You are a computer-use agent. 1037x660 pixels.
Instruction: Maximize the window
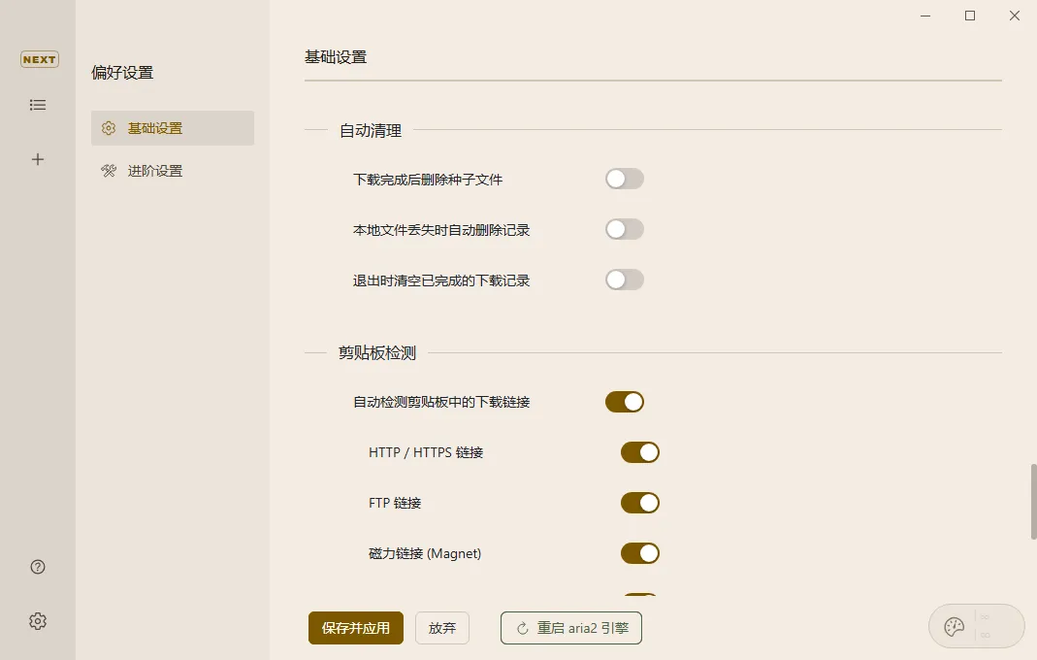click(970, 16)
